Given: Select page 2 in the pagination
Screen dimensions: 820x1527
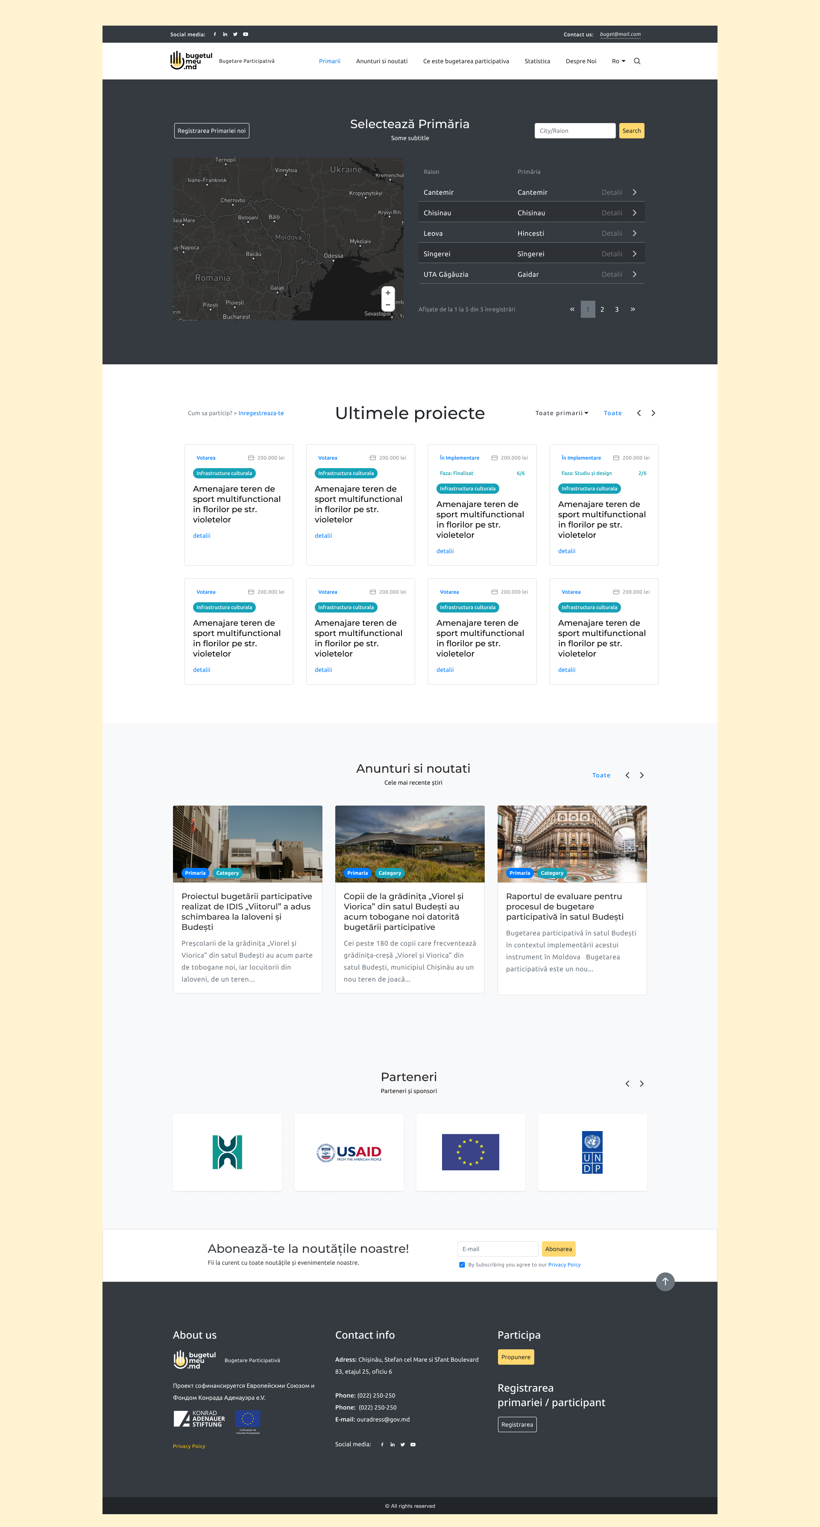Looking at the screenshot, I should (x=602, y=309).
